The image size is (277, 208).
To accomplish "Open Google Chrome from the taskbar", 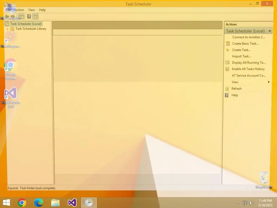I will tap(22, 203).
